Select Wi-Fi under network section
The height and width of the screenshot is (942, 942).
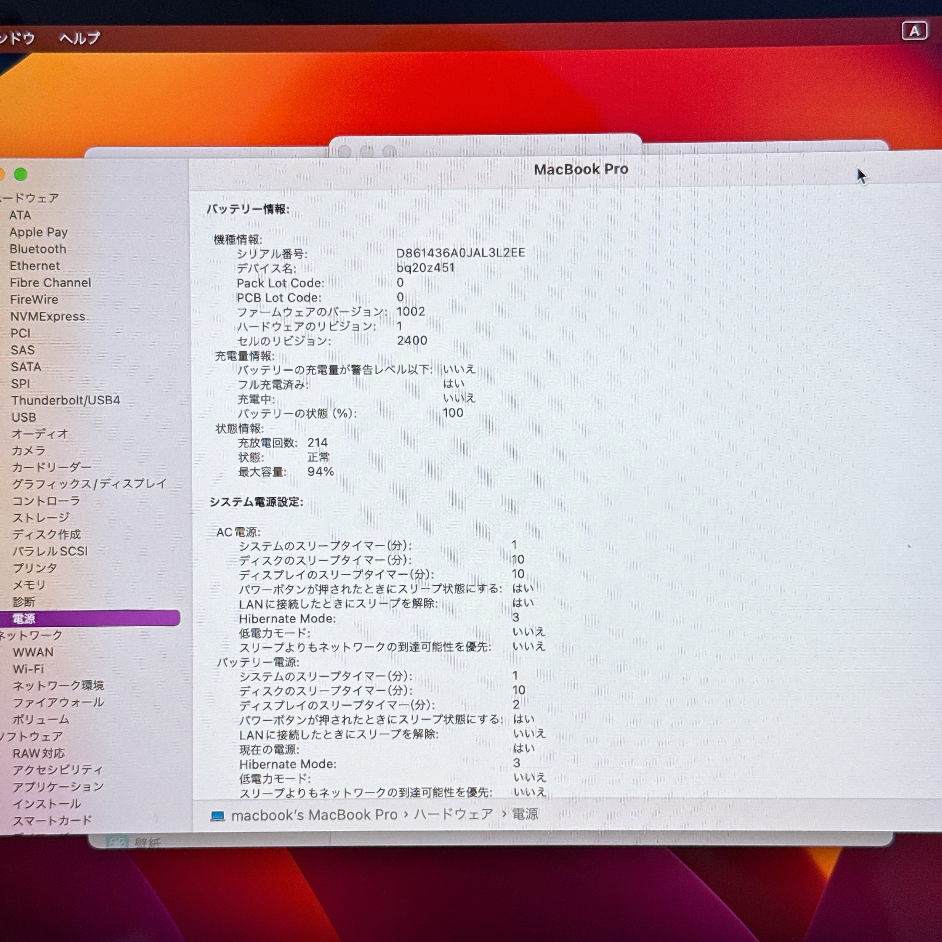pos(28,669)
